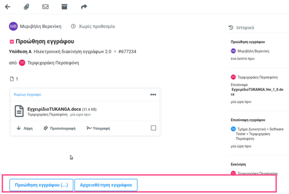Click sender name Τερψιχοράκη Περσεφόνη after από
The image size is (289, 194).
tap(53, 63)
